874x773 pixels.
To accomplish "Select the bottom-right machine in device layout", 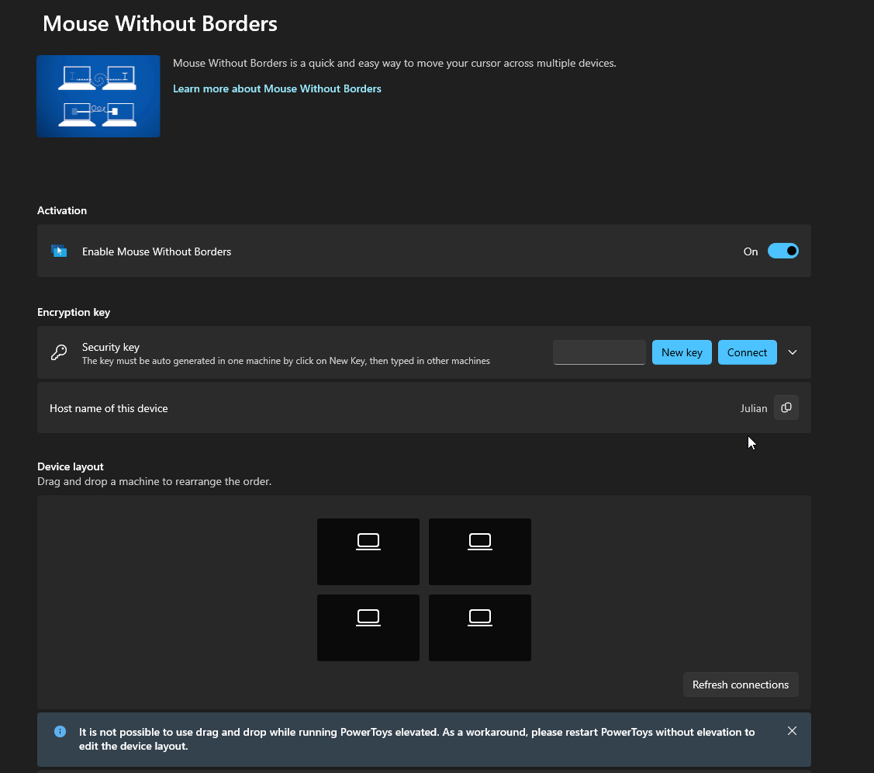I will (x=479, y=627).
